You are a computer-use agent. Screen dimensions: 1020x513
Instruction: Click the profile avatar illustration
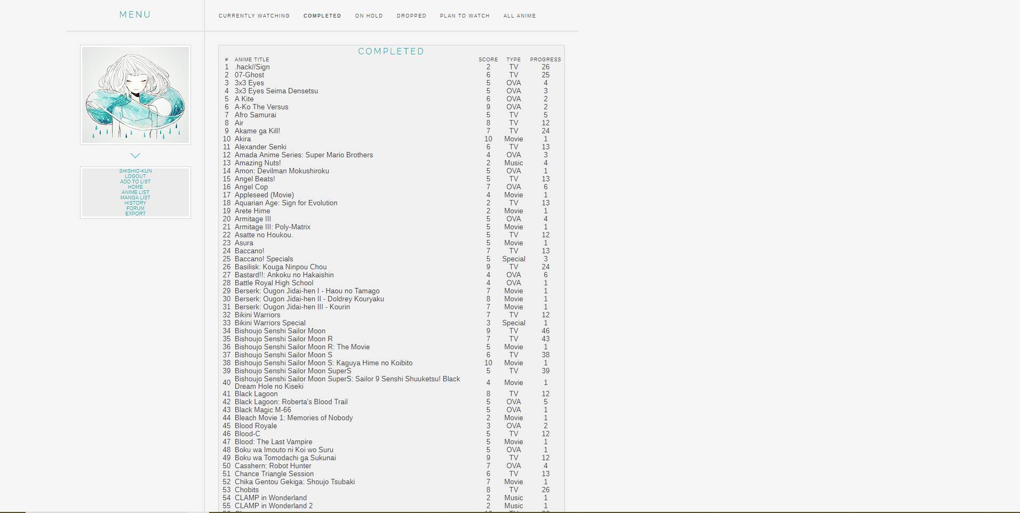pyautogui.click(x=136, y=95)
